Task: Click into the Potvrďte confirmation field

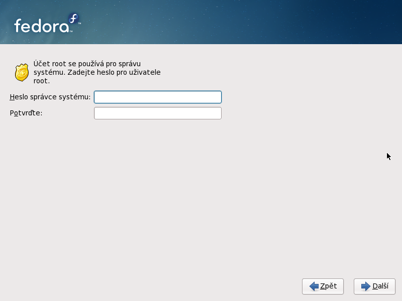Action: pyautogui.click(x=157, y=113)
